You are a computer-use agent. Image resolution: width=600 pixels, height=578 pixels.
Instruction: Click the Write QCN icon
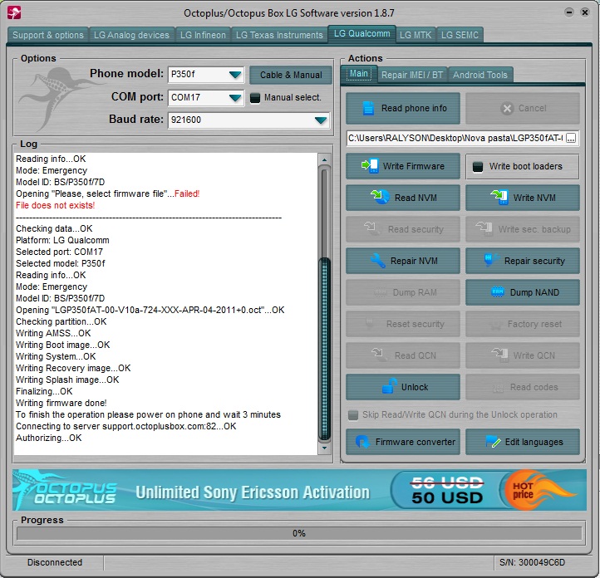coord(499,355)
